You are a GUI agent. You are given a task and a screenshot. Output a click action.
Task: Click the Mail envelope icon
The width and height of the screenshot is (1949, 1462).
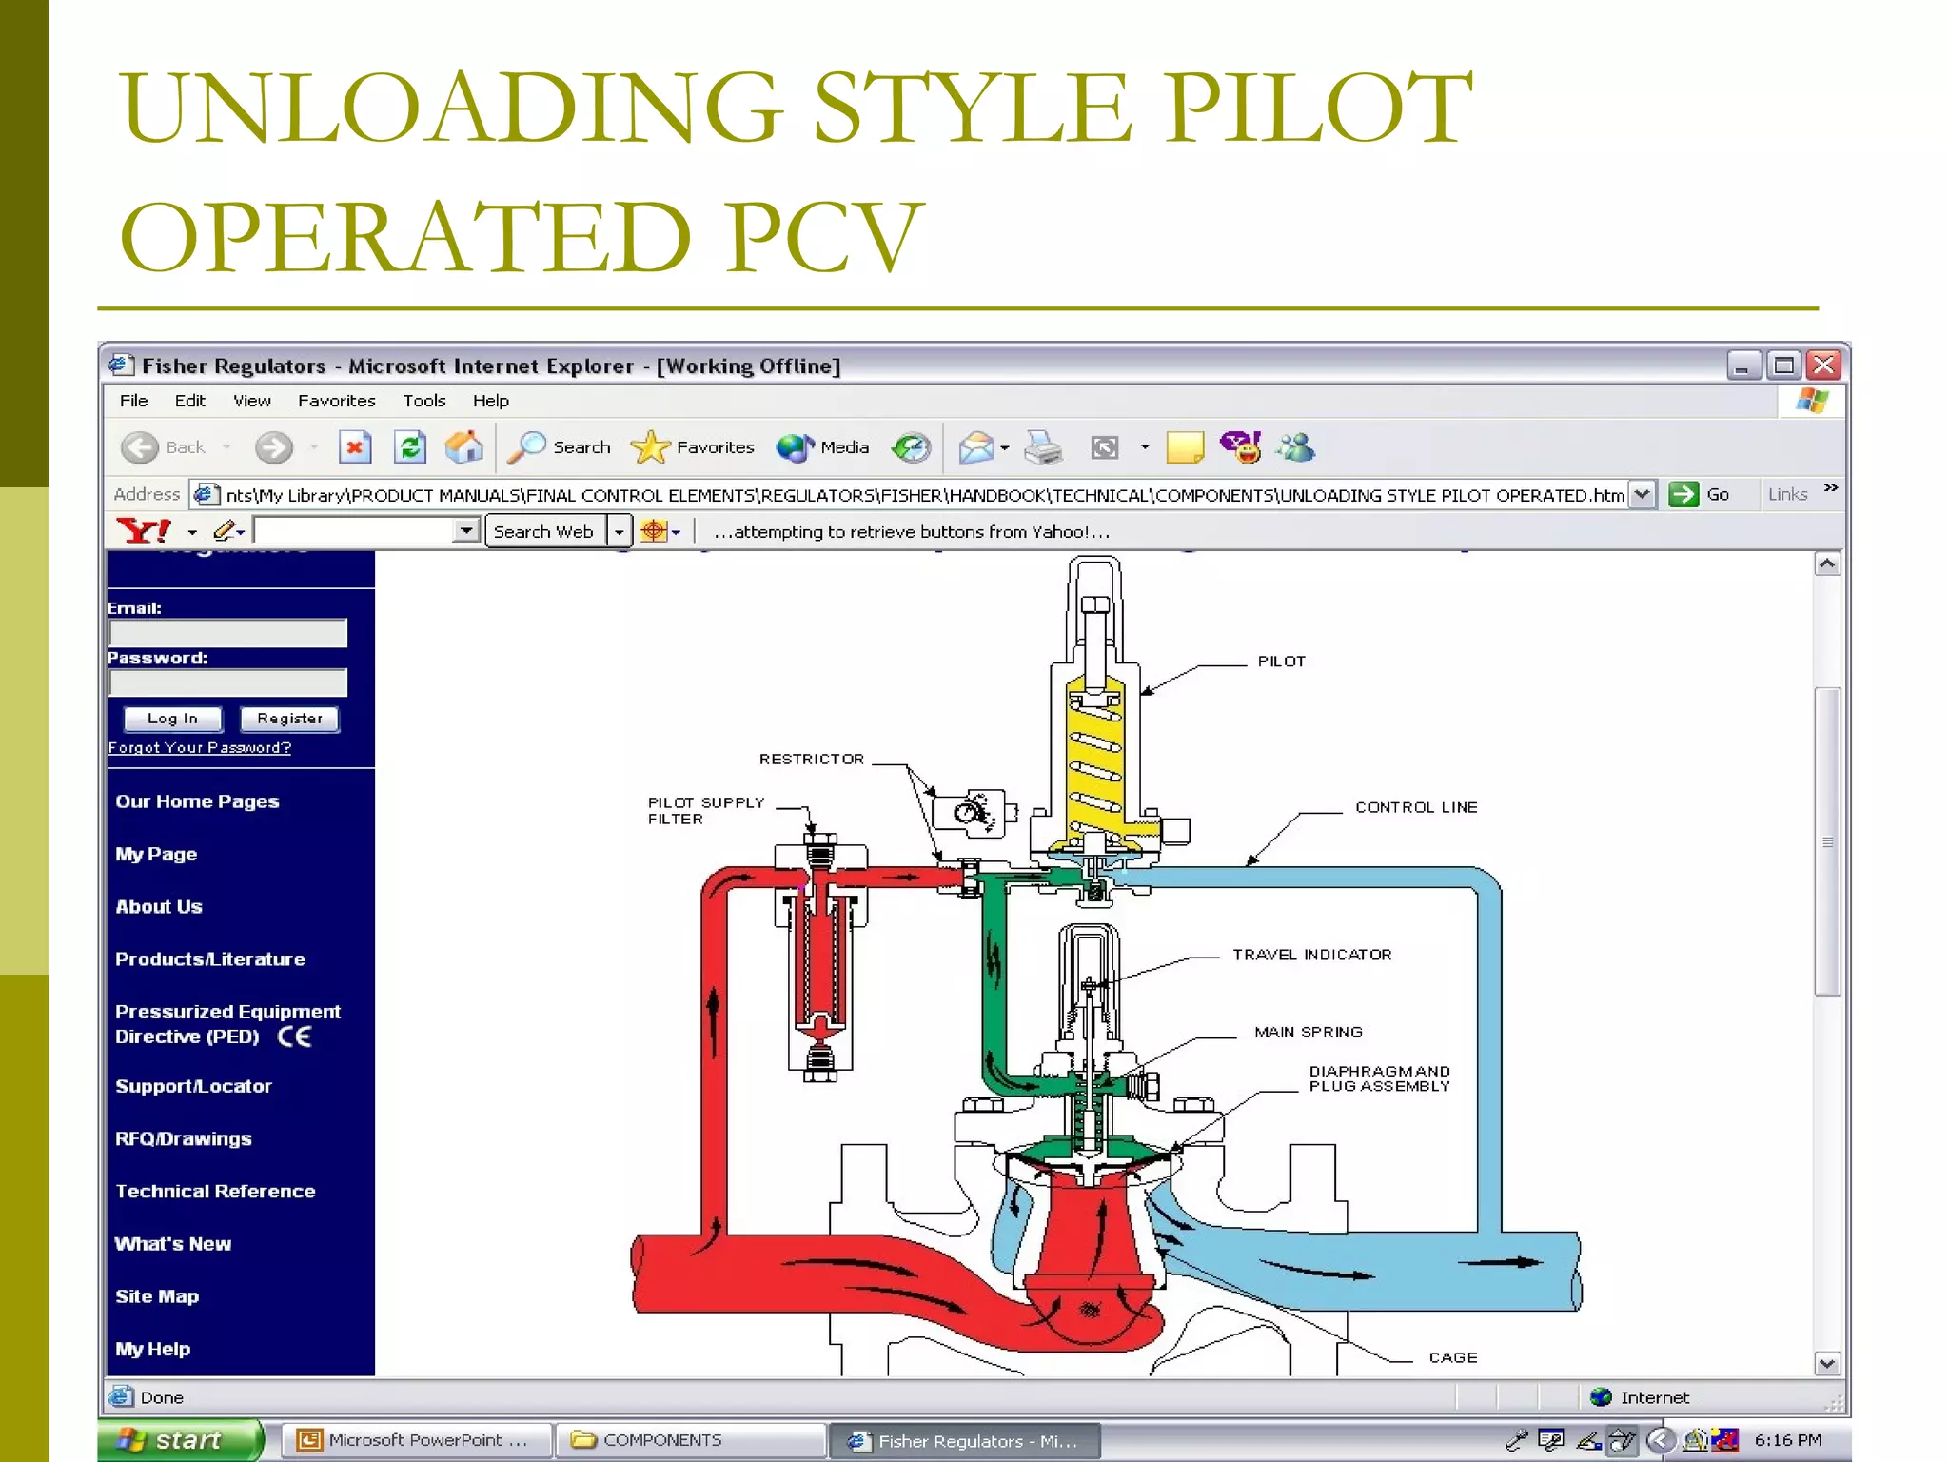point(975,447)
